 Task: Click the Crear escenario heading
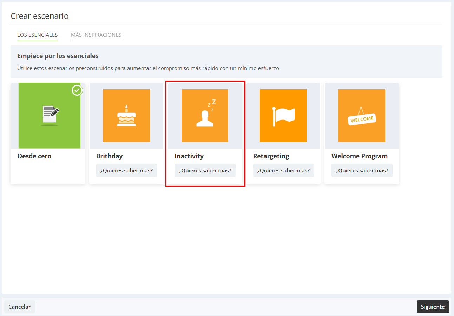tap(40, 16)
